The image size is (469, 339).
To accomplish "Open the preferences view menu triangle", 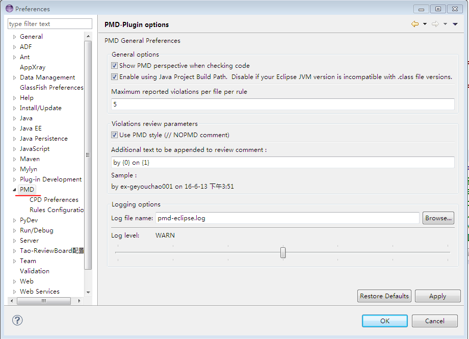I will tap(455, 24).
